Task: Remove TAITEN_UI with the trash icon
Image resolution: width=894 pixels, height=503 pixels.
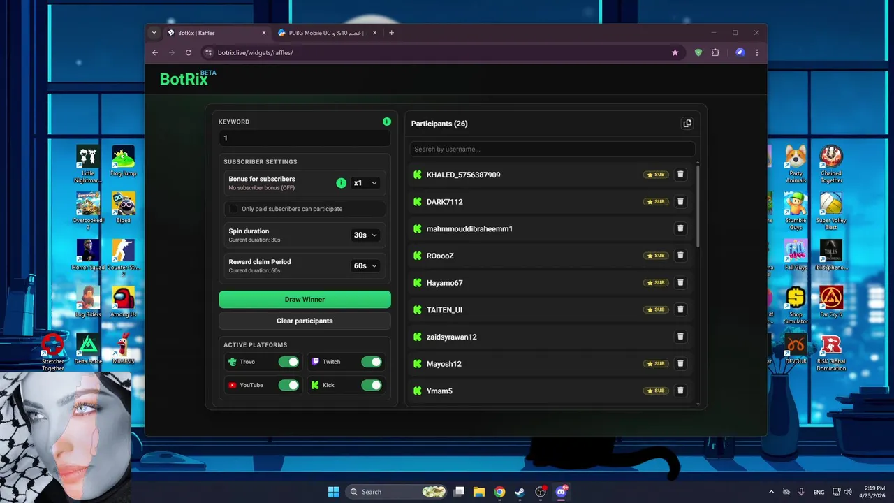Action: [x=680, y=309]
